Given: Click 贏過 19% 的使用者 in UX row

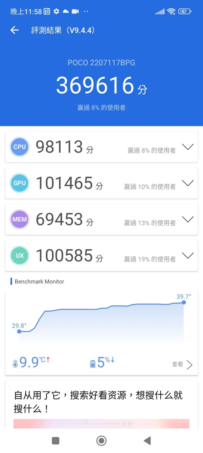Looking at the screenshot, I should 150,259.
